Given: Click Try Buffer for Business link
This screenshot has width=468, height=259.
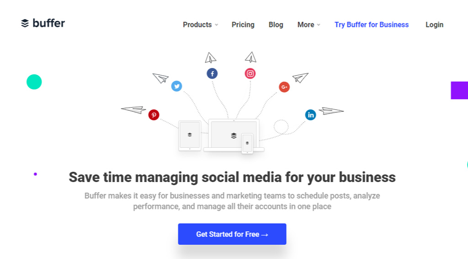Looking at the screenshot, I should pyautogui.click(x=372, y=25).
